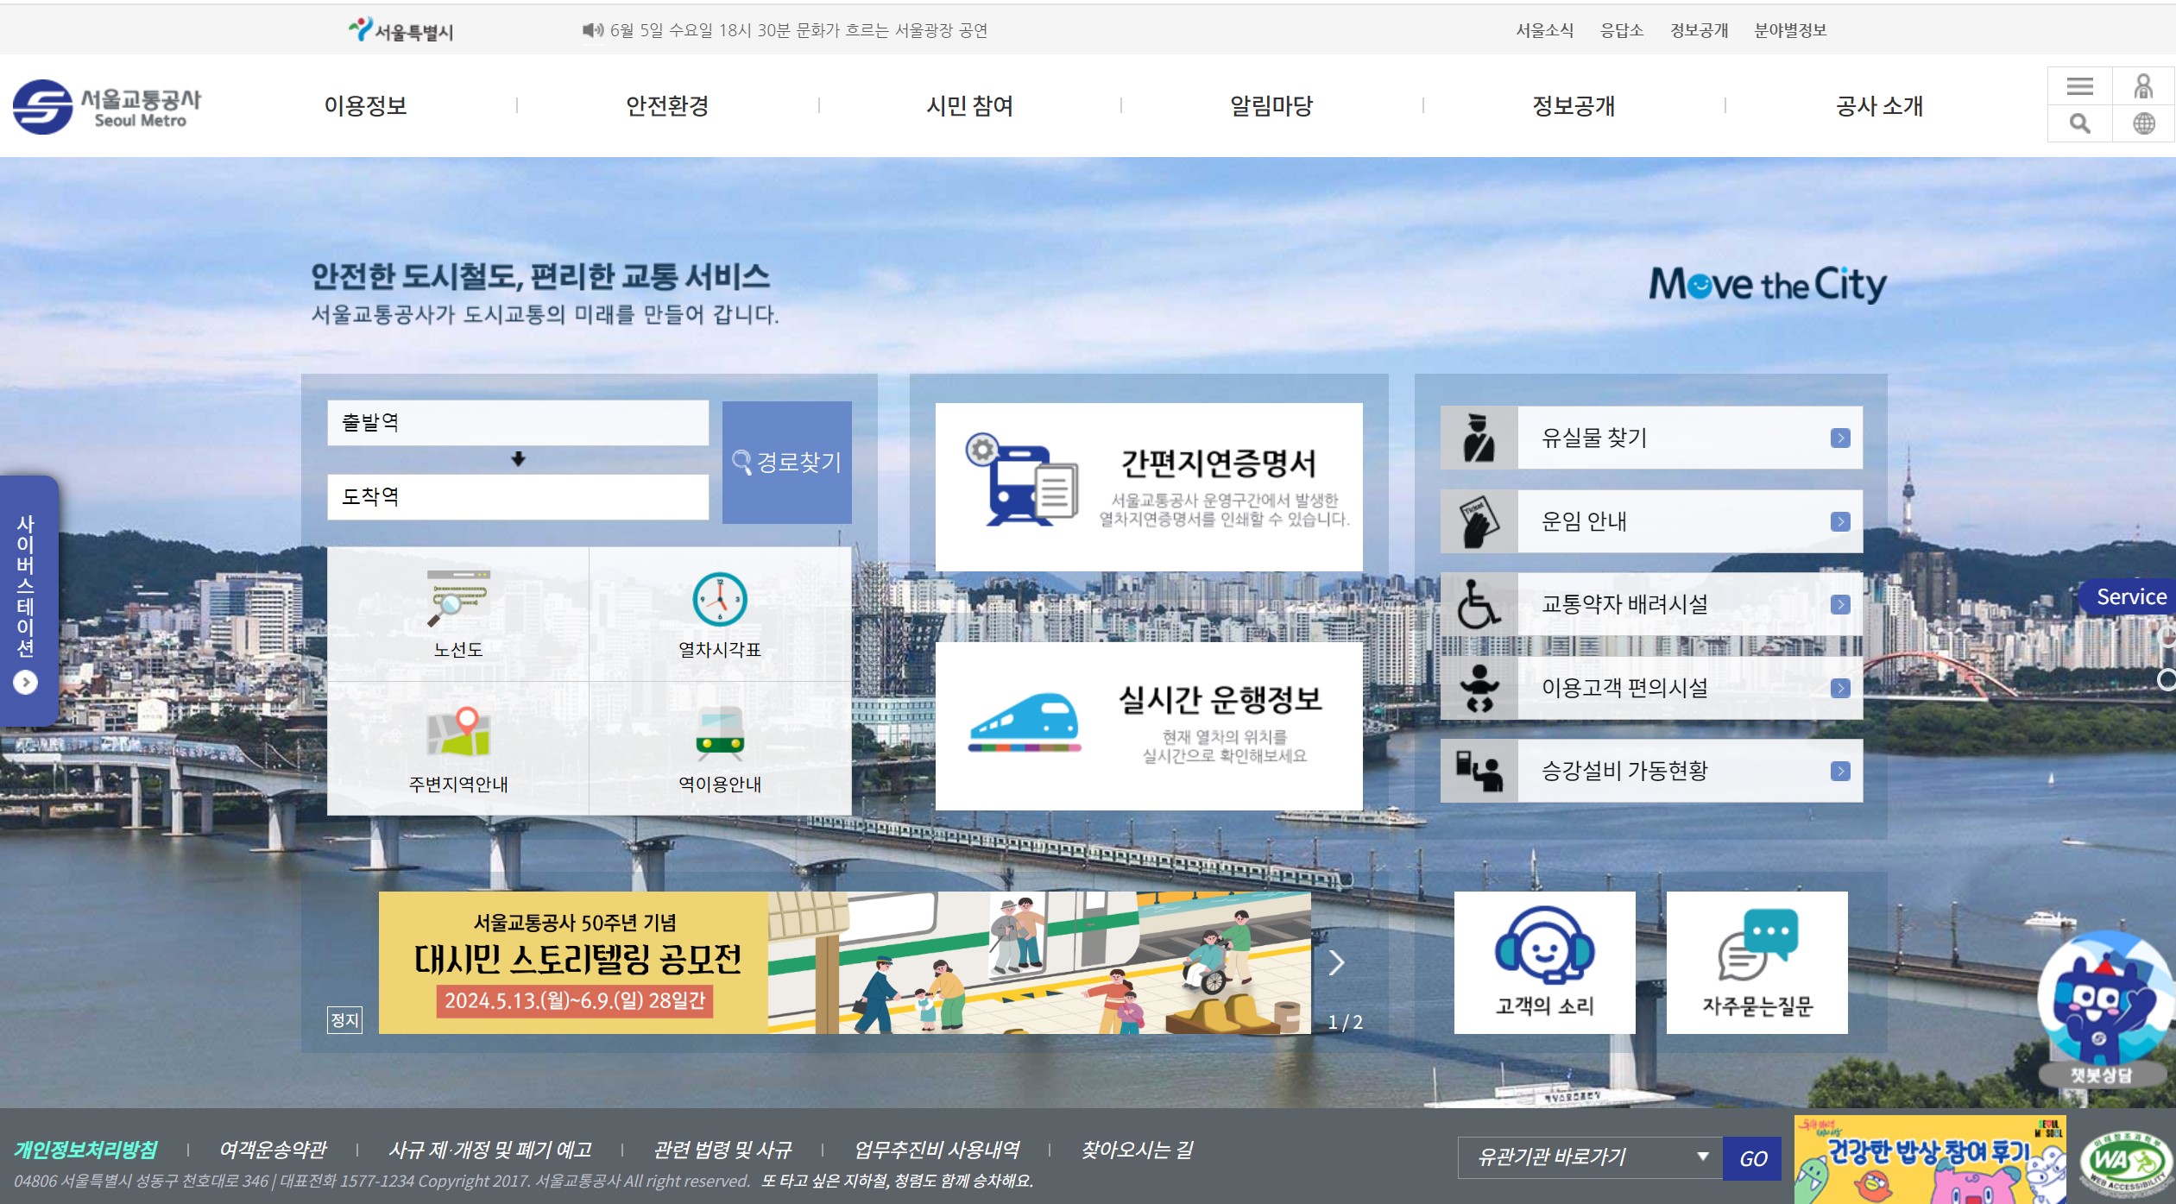
Task: Open the 역이용안내 station guide icon
Action: coord(719,734)
